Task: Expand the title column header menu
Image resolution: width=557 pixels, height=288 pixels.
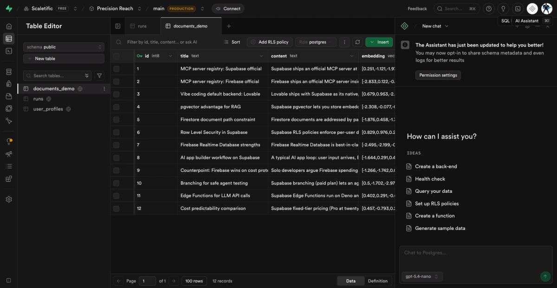Action: point(261,56)
